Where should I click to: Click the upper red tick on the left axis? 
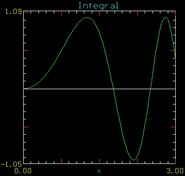click(x=26, y=51)
